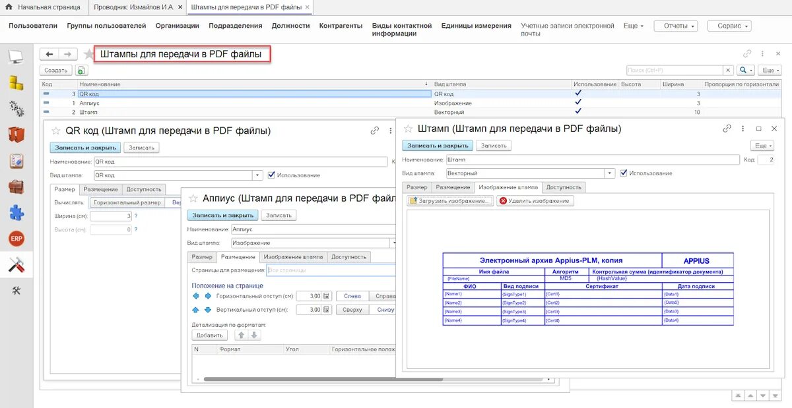This screenshot has height=408, width=792.
Task: Get link in QR код window header
Action: pos(375,131)
